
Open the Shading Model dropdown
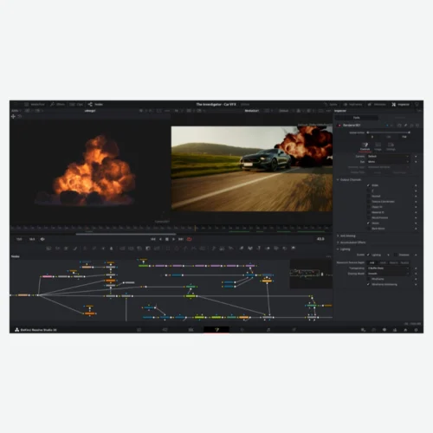coord(388,274)
